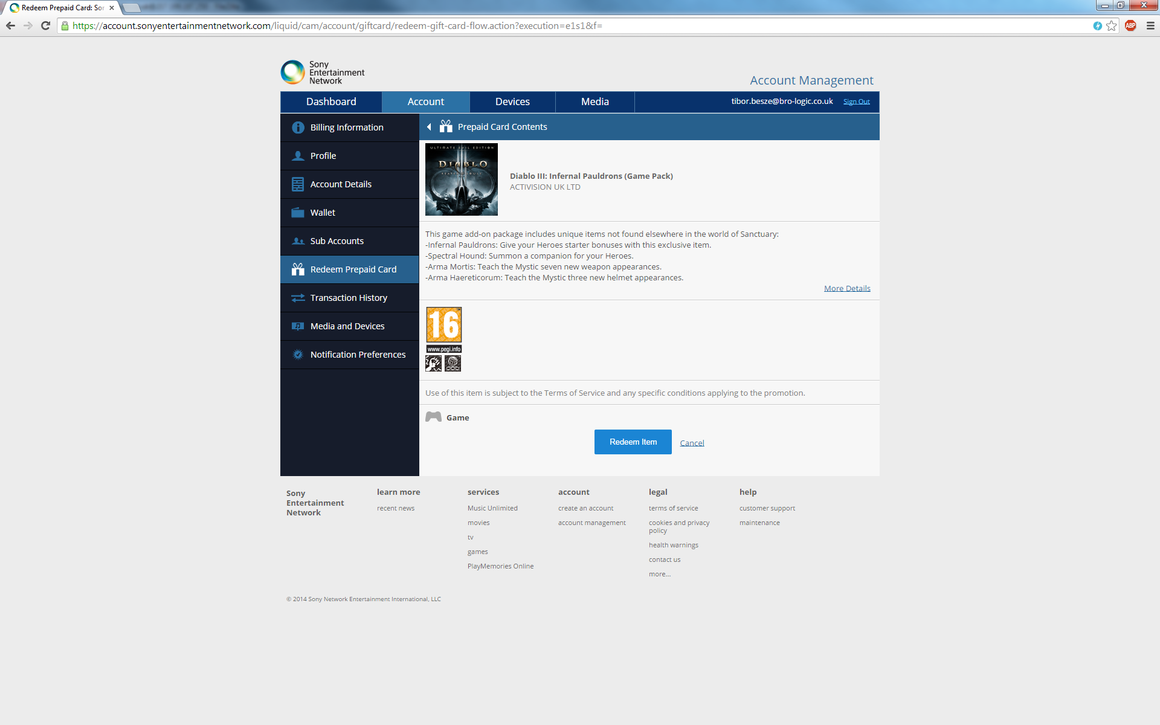Open customer support footer link
This screenshot has width=1160, height=725.
[x=767, y=508]
